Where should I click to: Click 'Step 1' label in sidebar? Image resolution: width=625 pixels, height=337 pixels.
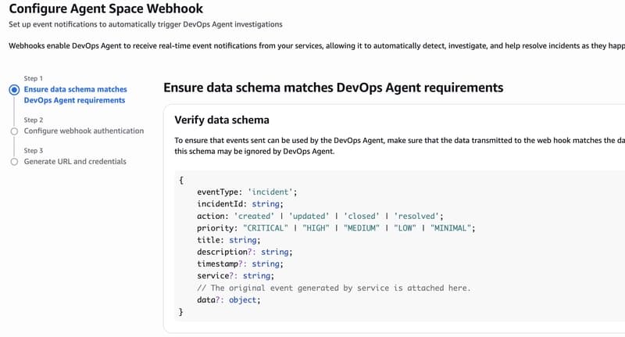33,78
